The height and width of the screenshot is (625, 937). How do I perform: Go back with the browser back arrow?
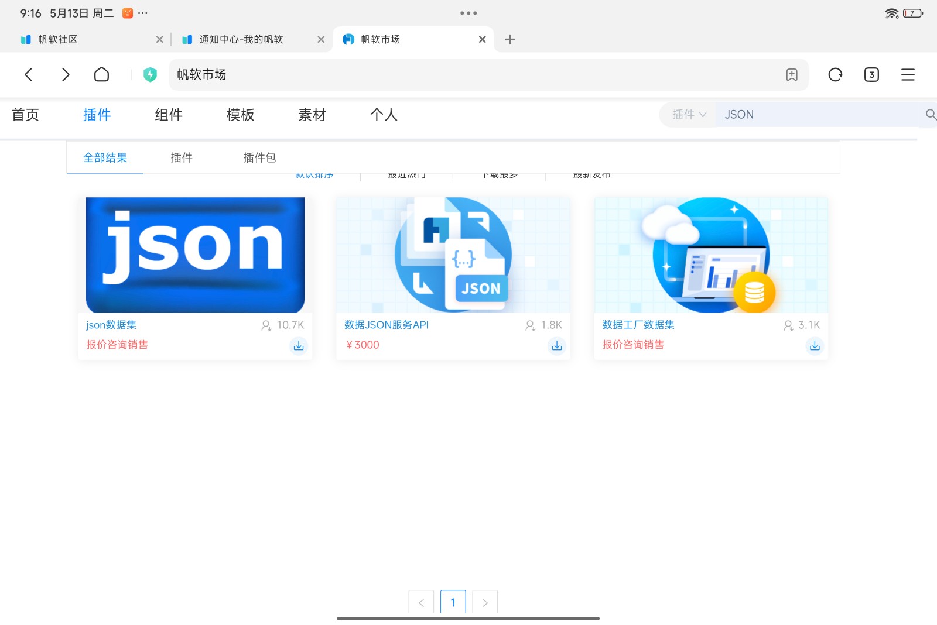click(29, 74)
